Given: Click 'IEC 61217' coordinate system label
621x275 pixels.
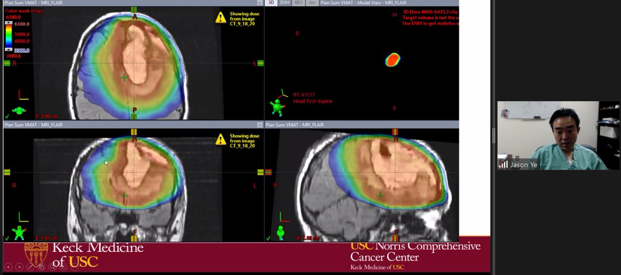Looking at the screenshot, I should (304, 95).
